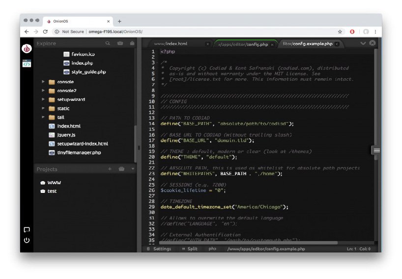Image resolution: width=402 pixels, height=279 pixels.
Task: Launch the code editor app icon
Action: (27, 63)
